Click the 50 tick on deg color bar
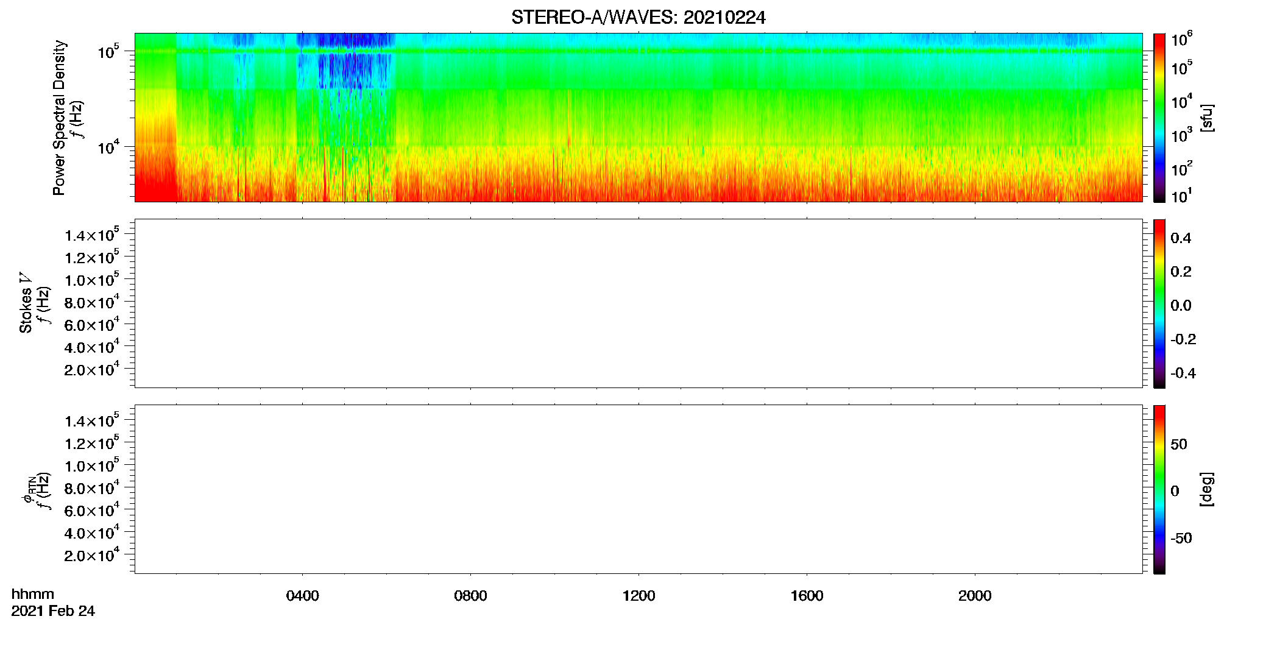 click(1179, 444)
